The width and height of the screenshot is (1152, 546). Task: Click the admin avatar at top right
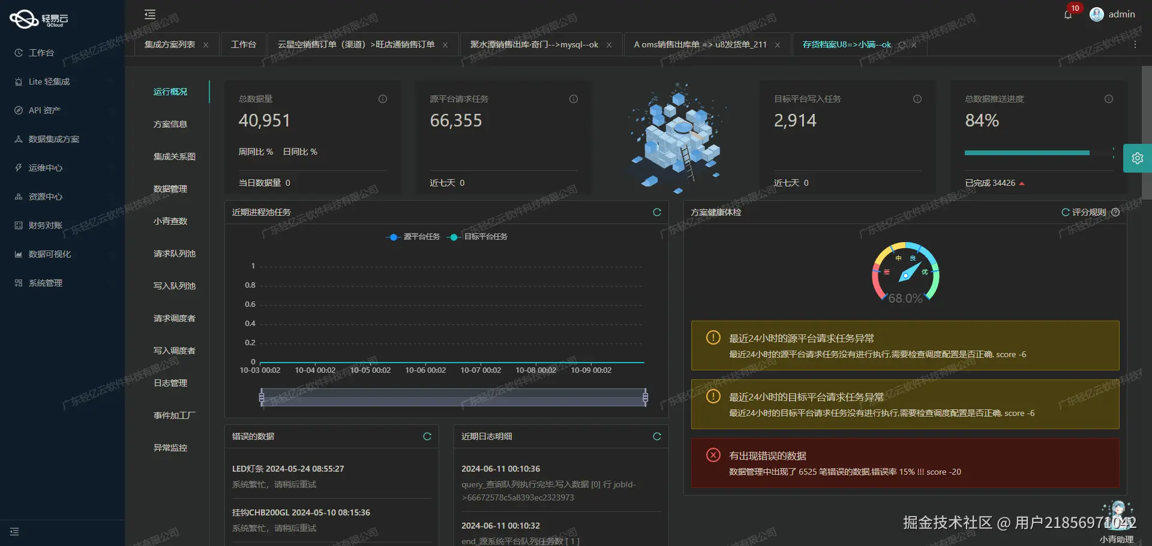point(1097,14)
